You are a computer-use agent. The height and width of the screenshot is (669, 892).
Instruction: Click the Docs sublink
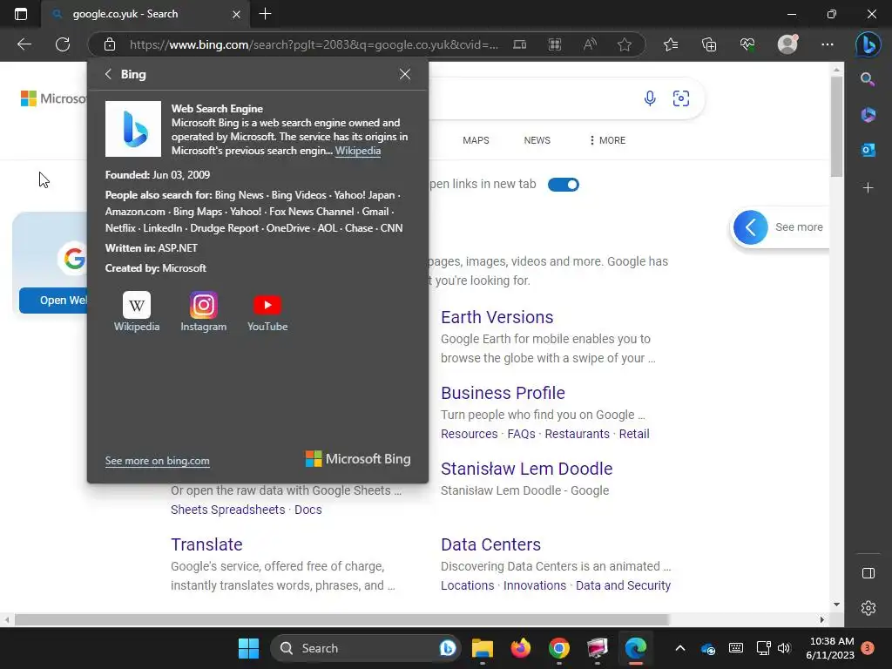click(307, 510)
